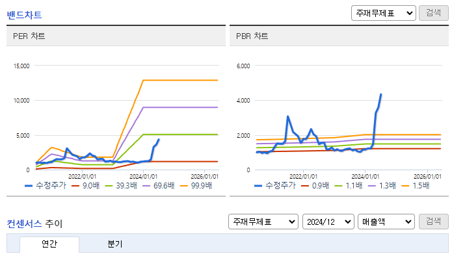Toggle the 1.5배 legend series
Viewport: 452px width, 256px height.
(416, 186)
